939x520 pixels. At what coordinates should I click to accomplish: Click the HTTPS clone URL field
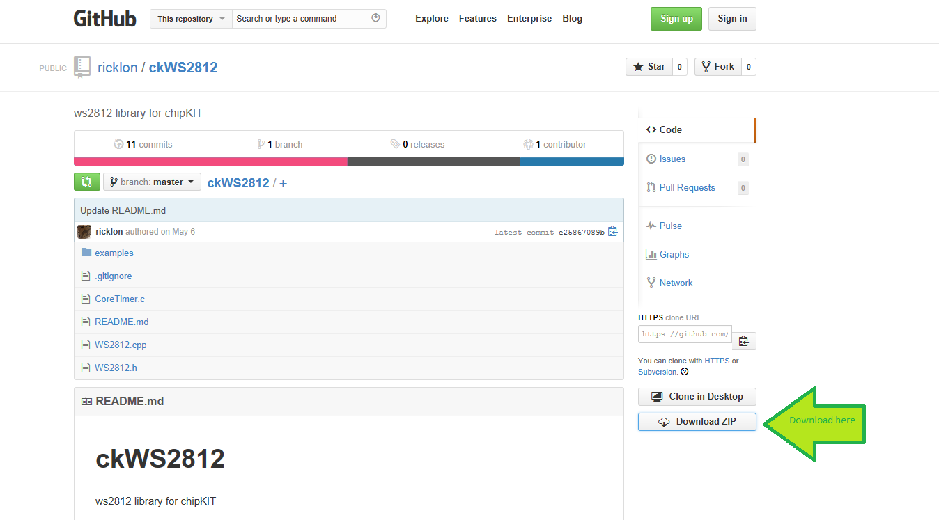[685, 334]
